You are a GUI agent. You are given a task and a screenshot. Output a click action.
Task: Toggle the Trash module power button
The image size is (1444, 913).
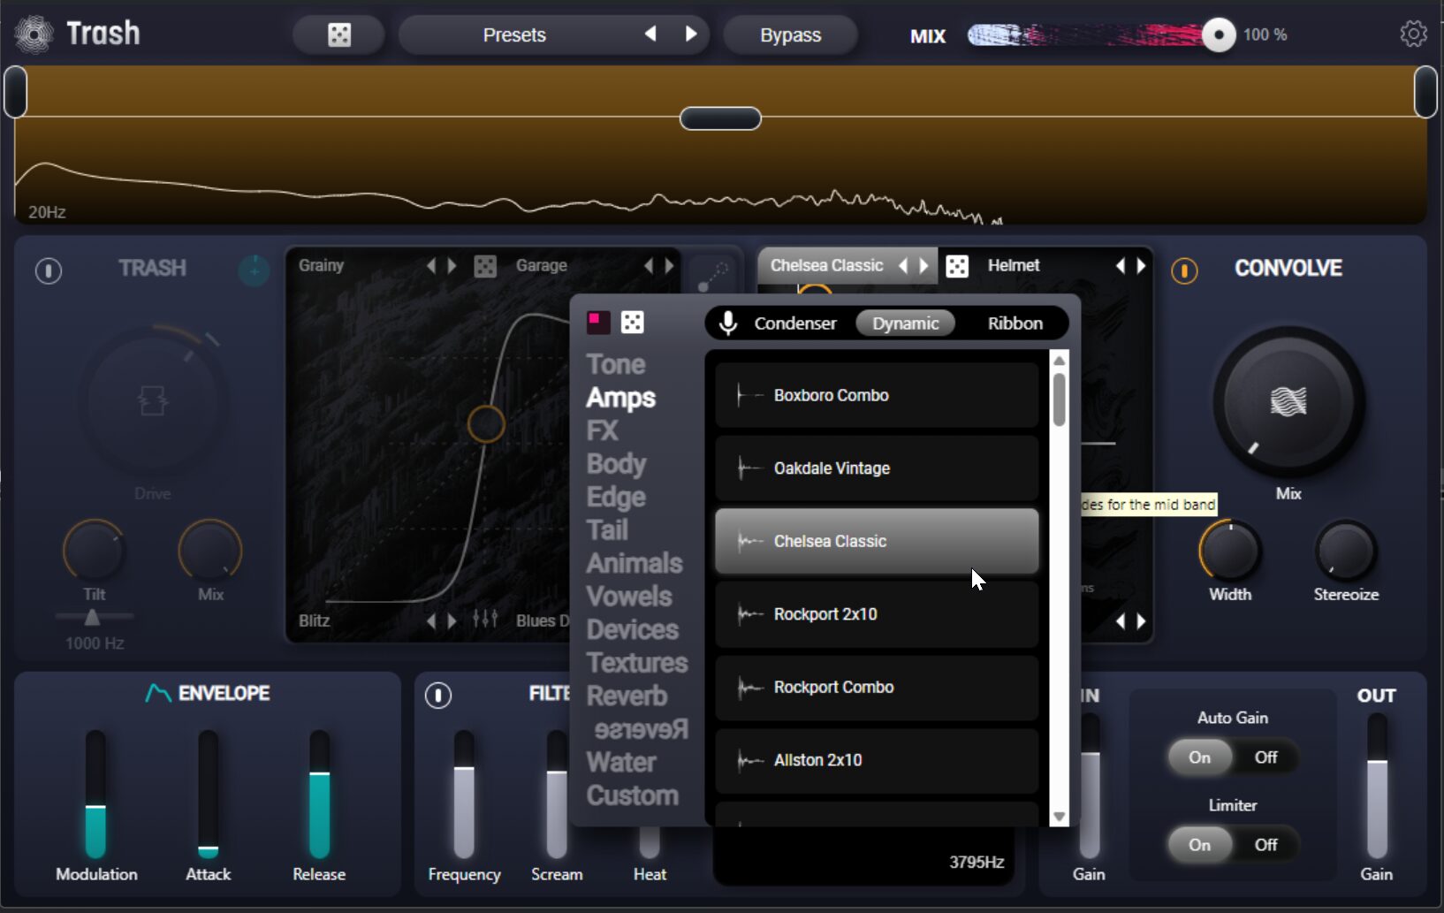point(49,270)
